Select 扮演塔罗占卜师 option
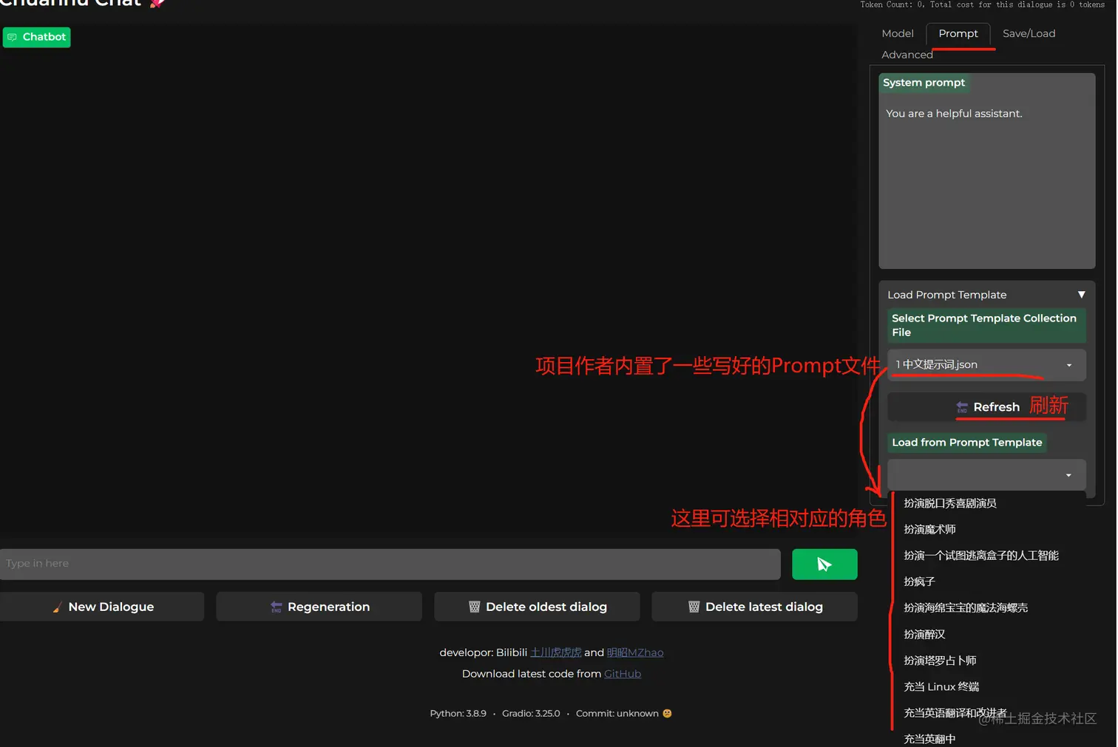This screenshot has height=747, width=1118. (x=940, y=661)
